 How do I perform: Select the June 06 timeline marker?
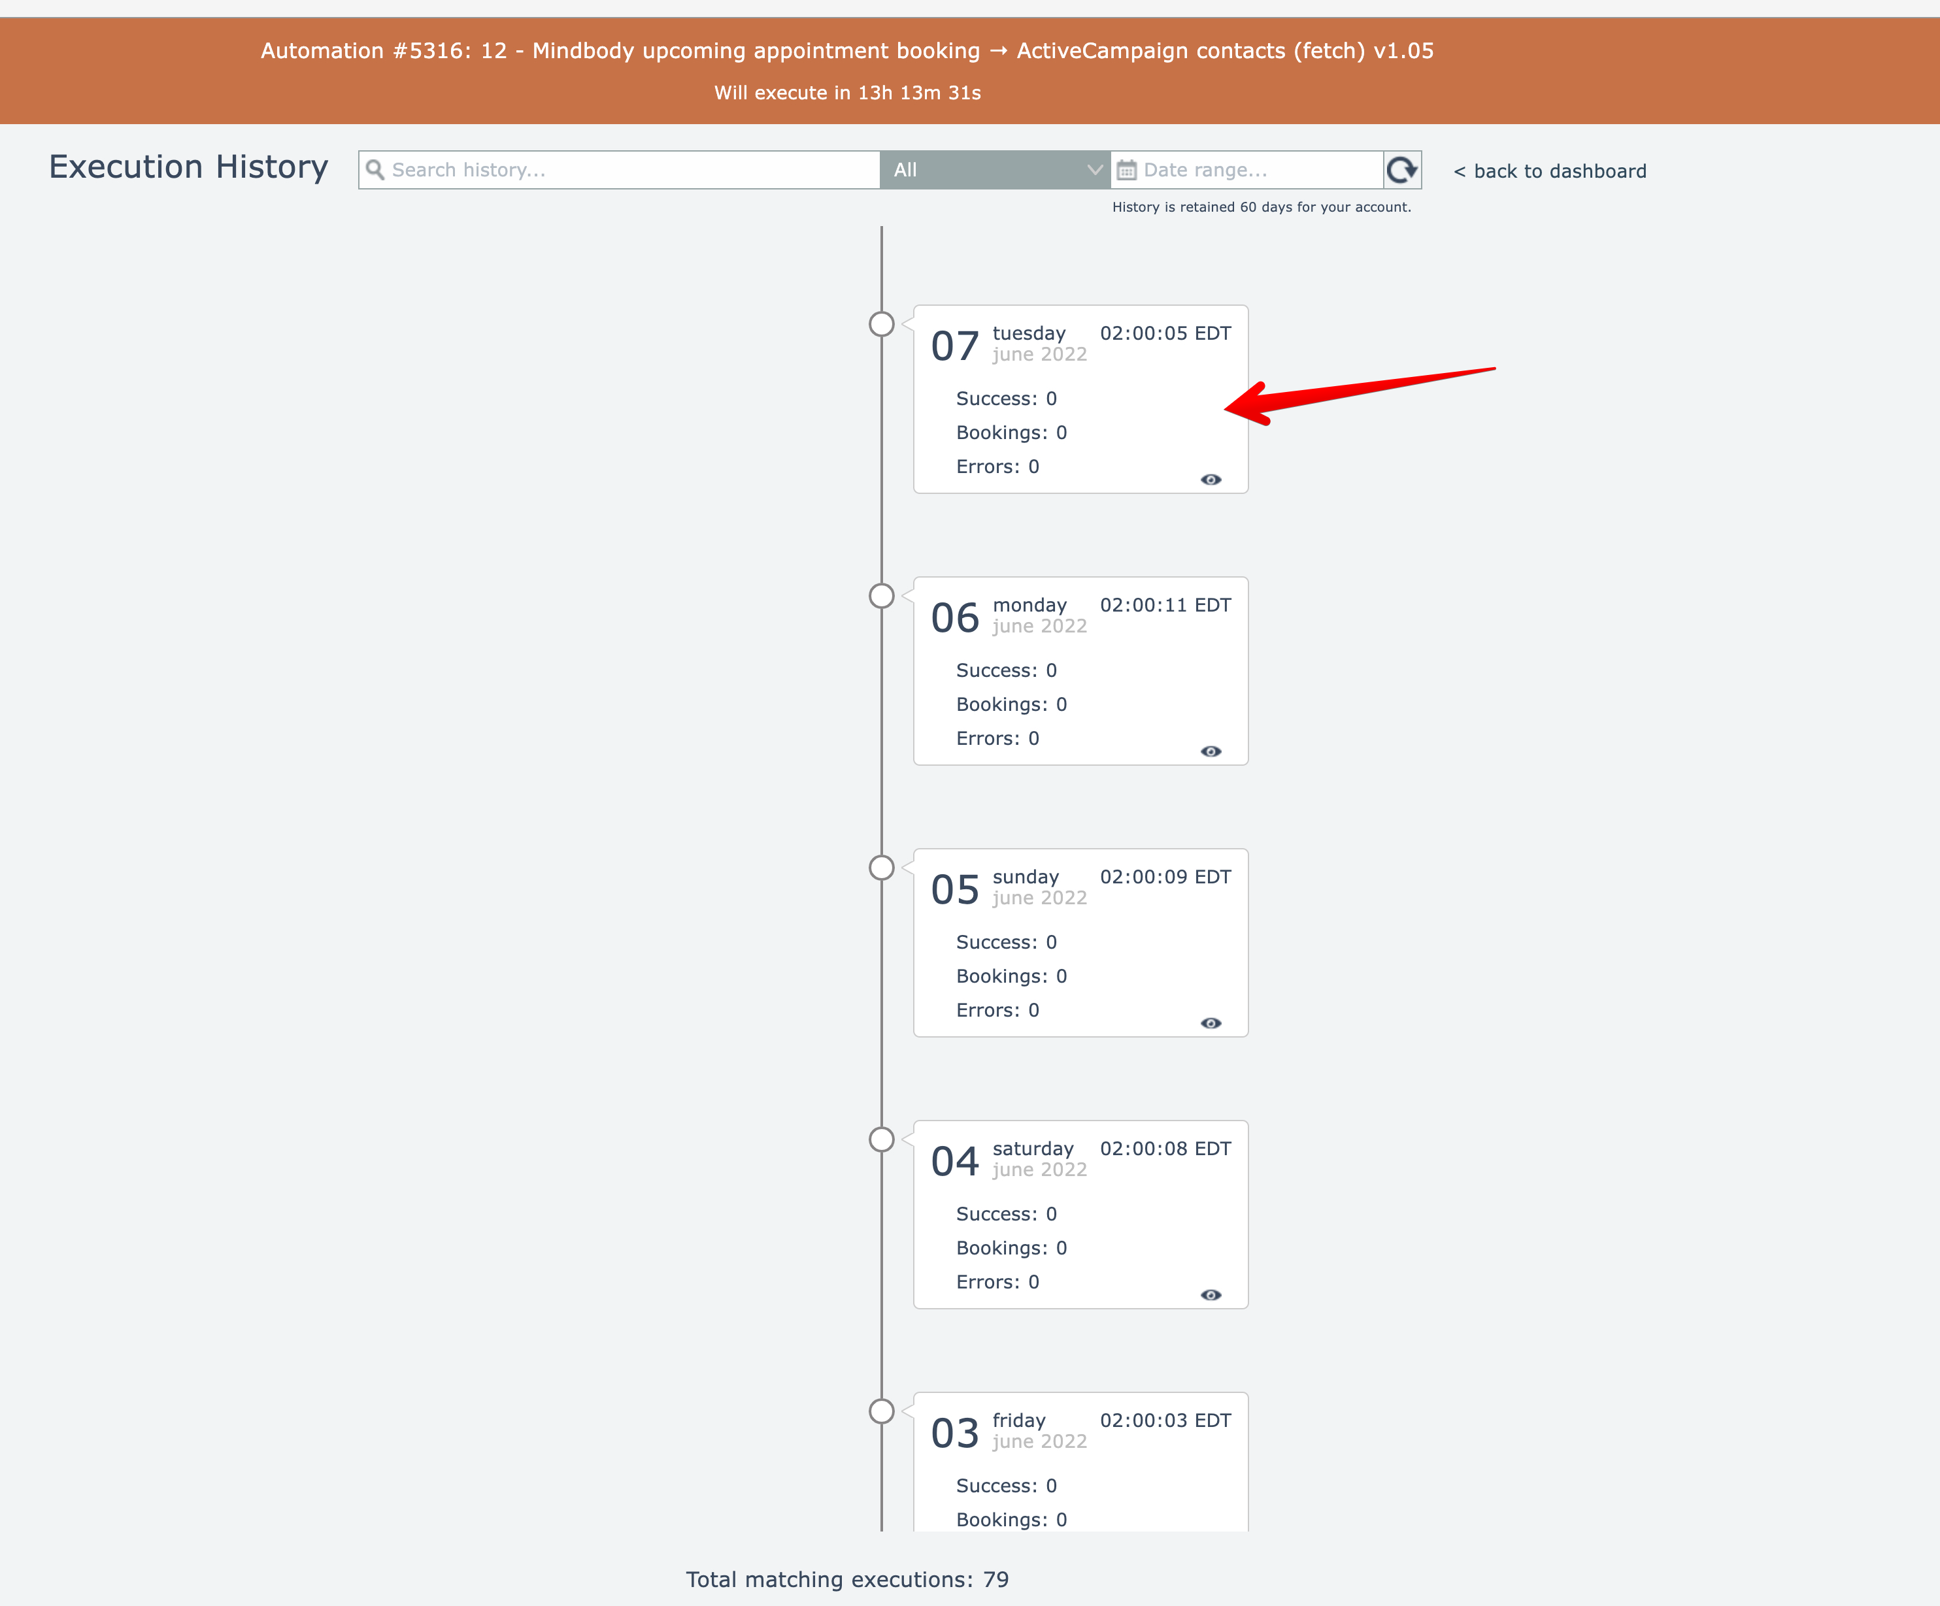coord(881,596)
